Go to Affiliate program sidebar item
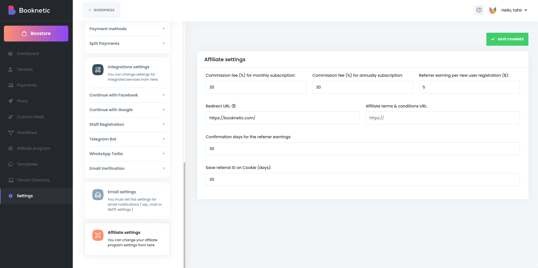 (33, 148)
